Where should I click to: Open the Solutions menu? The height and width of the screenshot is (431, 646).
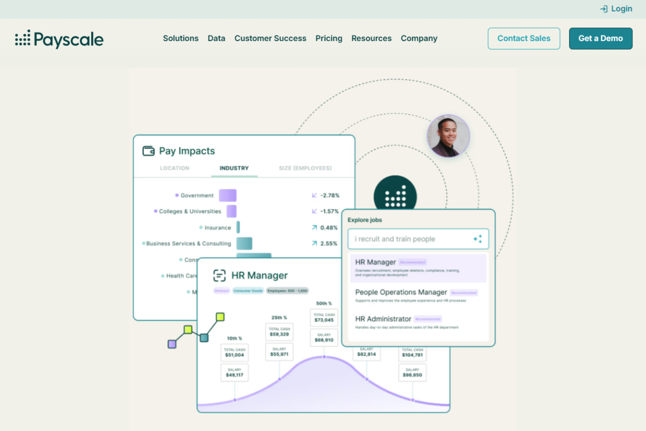pos(181,38)
